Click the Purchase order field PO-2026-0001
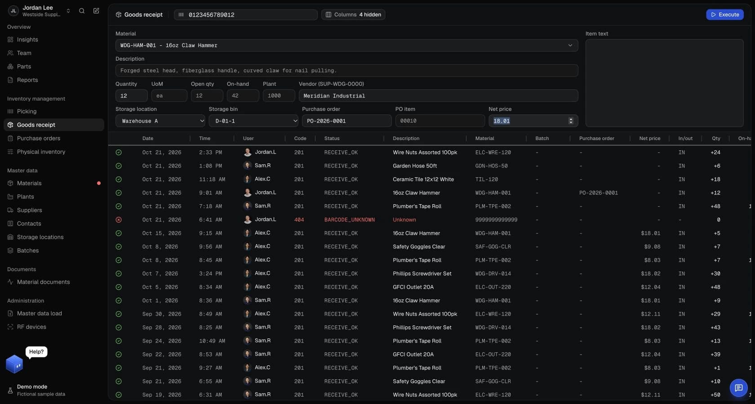 pos(346,121)
